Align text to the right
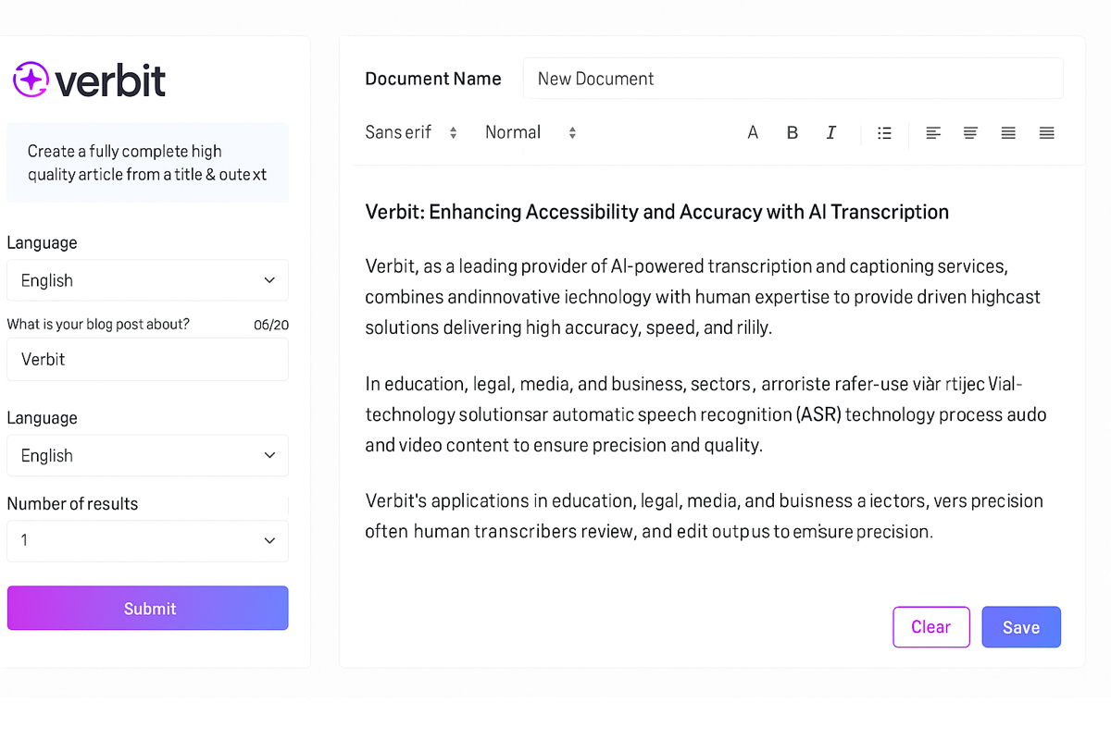Viewport: 1111px width, 740px height. click(x=1008, y=133)
